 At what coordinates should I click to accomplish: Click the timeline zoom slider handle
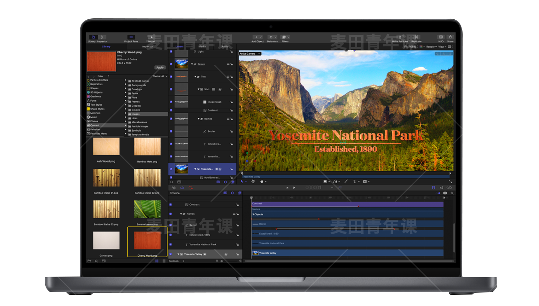click(222, 261)
